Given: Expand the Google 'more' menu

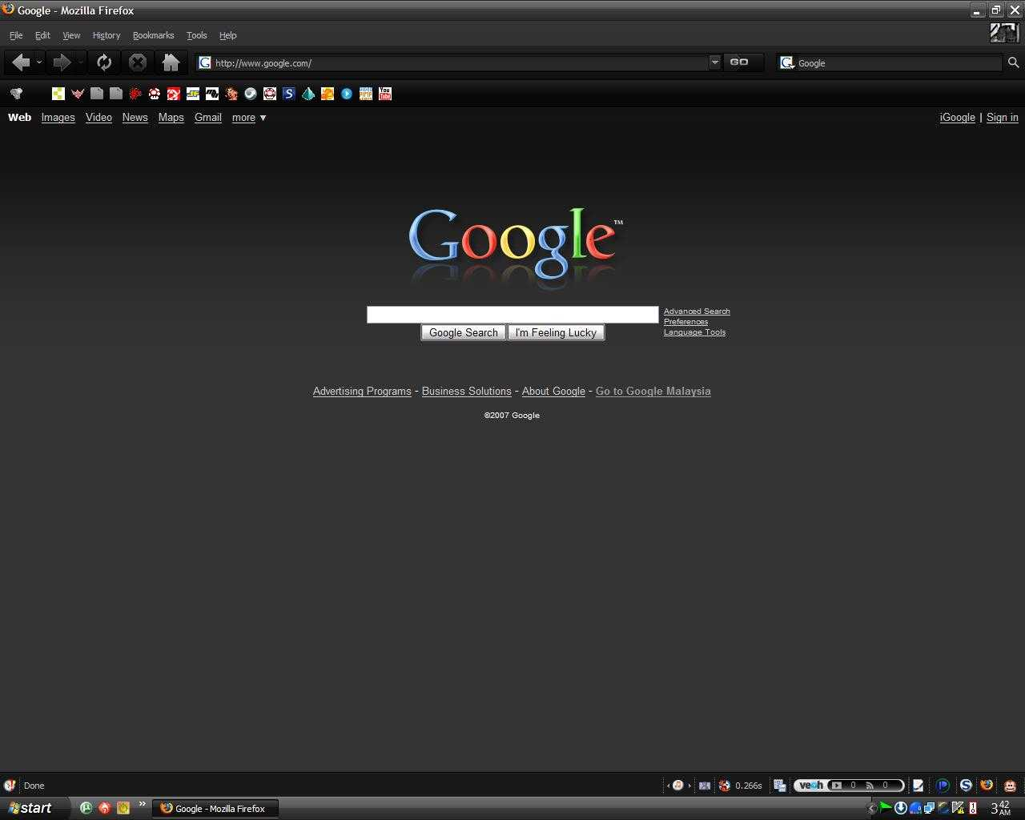Looking at the screenshot, I should coord(249,118).
